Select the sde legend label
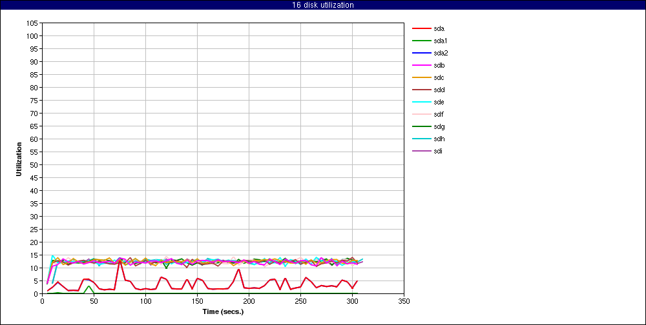Image resolution: width=646 pixels, height=325 pixels. click(x=439, y=102)
